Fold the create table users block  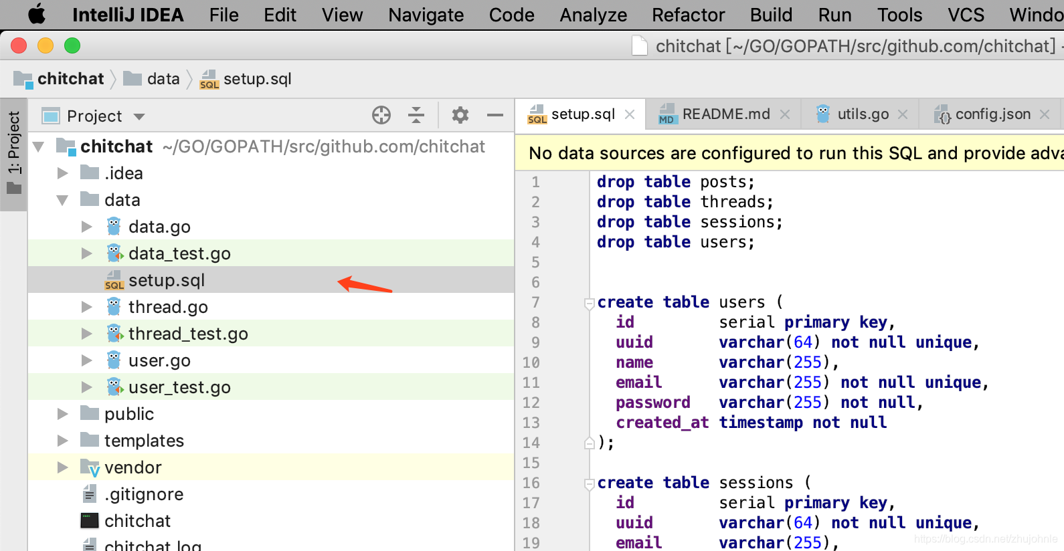(x=590, y=304)
